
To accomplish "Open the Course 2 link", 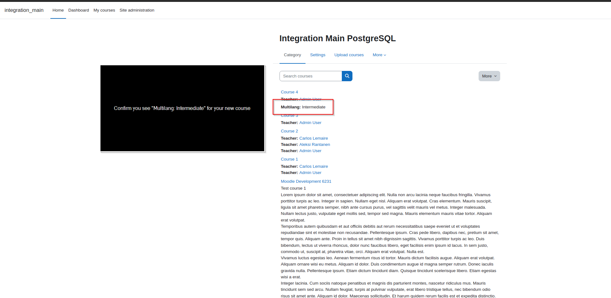I will 289,131.
